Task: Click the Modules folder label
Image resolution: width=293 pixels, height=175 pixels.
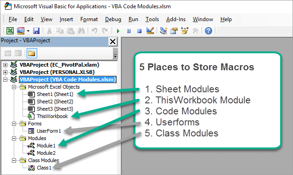Action: 37,138
